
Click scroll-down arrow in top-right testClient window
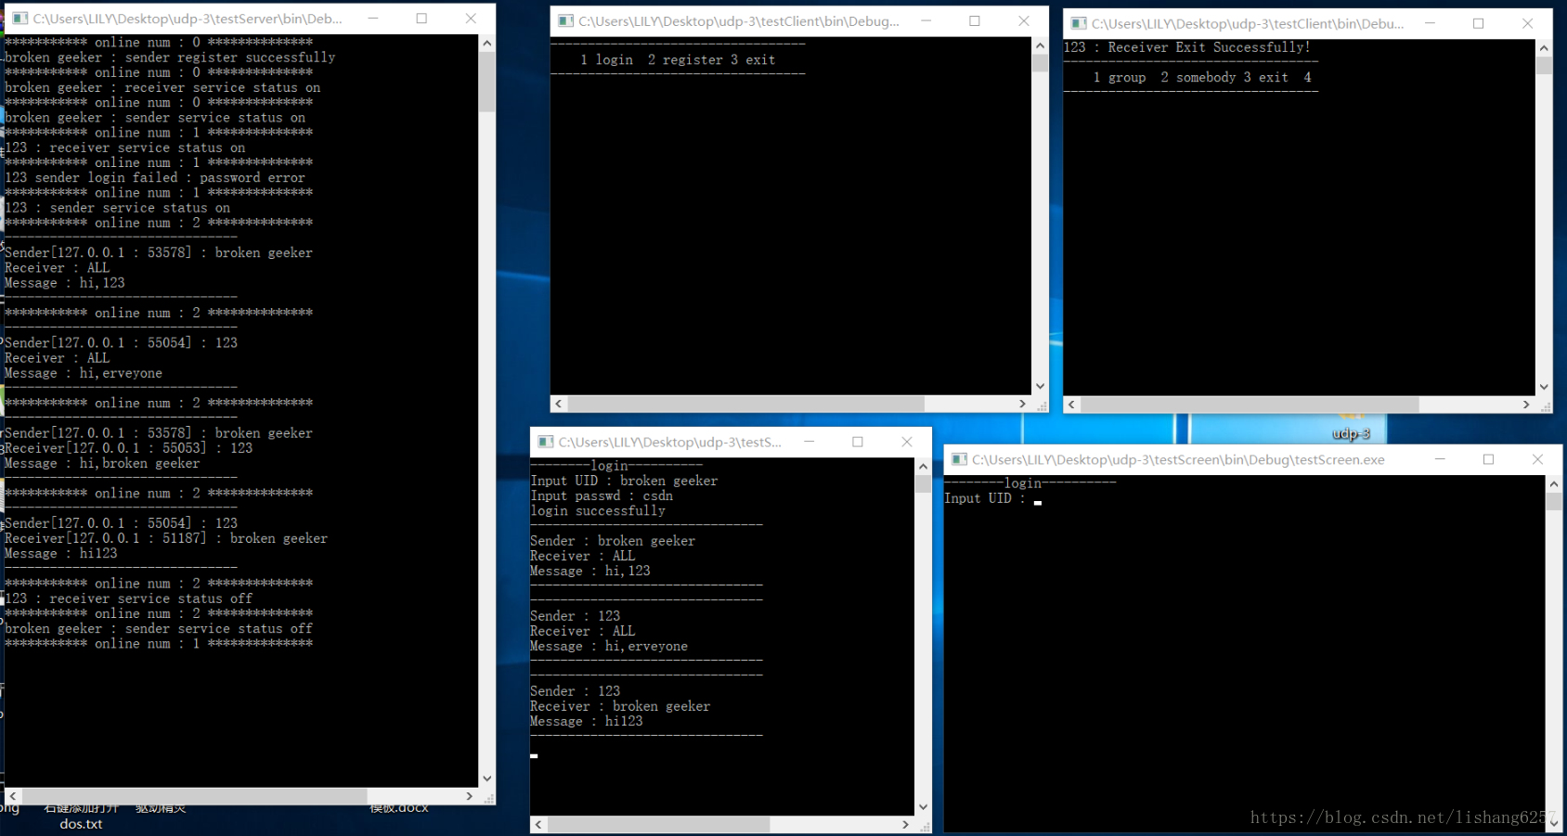(x=1544, y=388)
